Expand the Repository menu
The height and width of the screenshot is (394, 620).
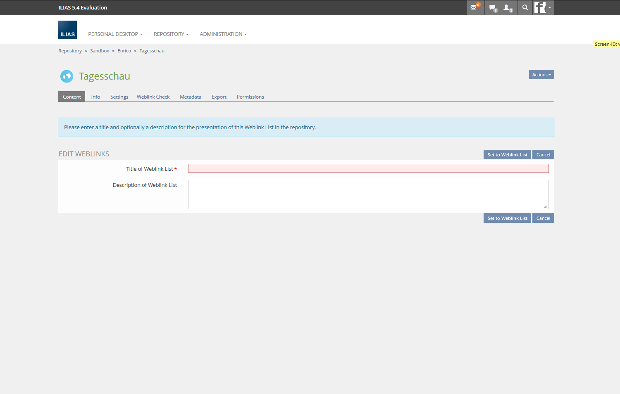(171, 34)
